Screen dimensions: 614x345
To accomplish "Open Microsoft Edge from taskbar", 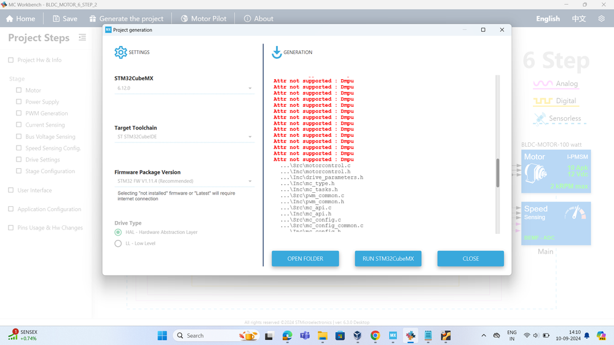I will point(287,336).
